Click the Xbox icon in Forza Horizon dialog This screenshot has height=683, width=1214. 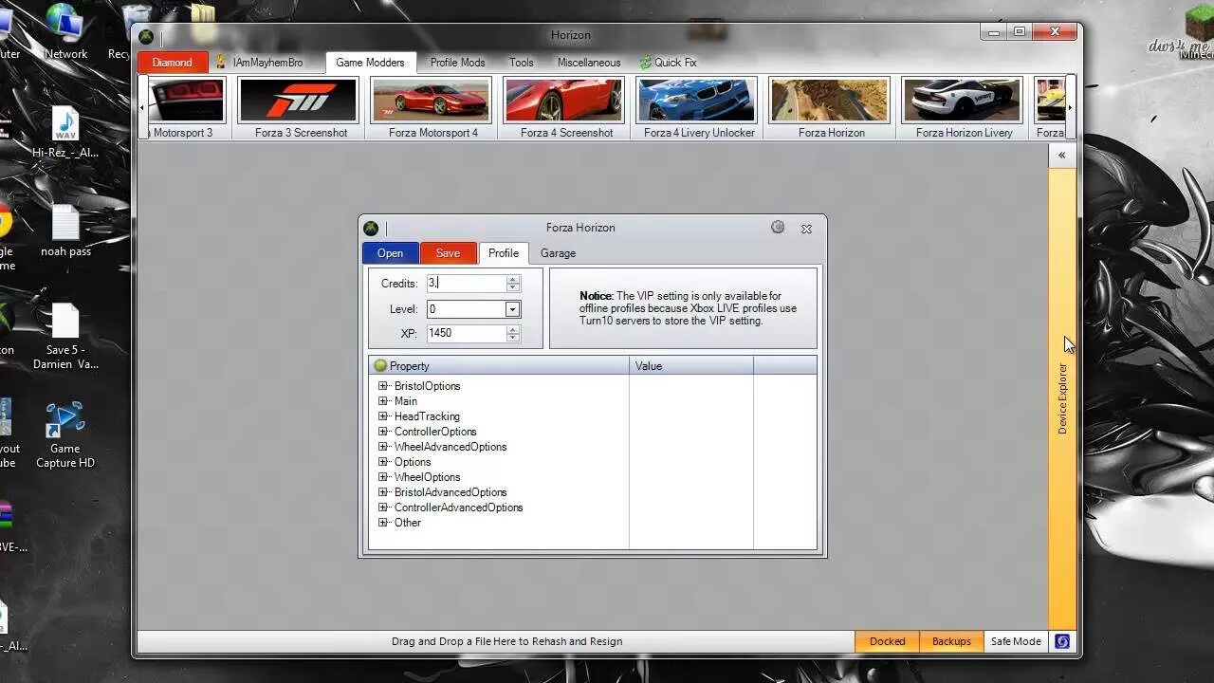371,229
